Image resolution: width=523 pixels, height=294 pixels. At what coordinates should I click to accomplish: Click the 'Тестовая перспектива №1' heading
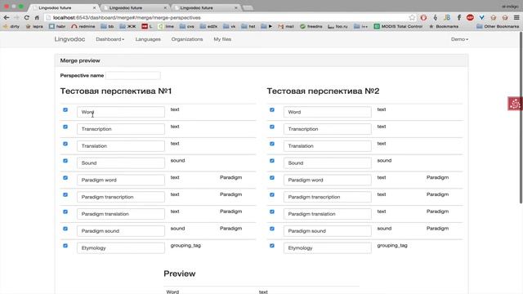point(116,91)
